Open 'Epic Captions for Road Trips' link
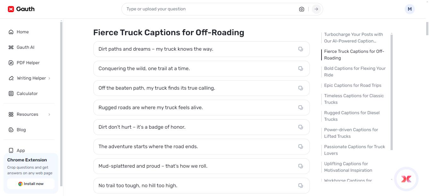 tap(353, 85)
